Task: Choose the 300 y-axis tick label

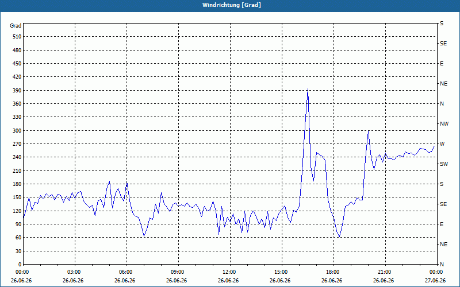Action: pyautogui.click(x=17, y=131)
